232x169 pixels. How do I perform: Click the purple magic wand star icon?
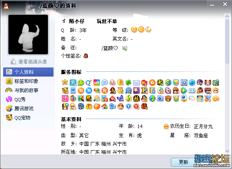tap(136, 90)
